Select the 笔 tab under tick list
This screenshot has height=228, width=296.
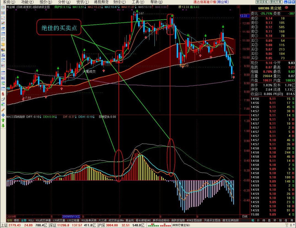252,220
